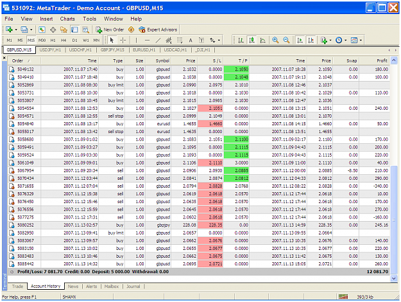Select the H1 timeframe
This screenshot has height=302, width=401.
click(53, 40)
